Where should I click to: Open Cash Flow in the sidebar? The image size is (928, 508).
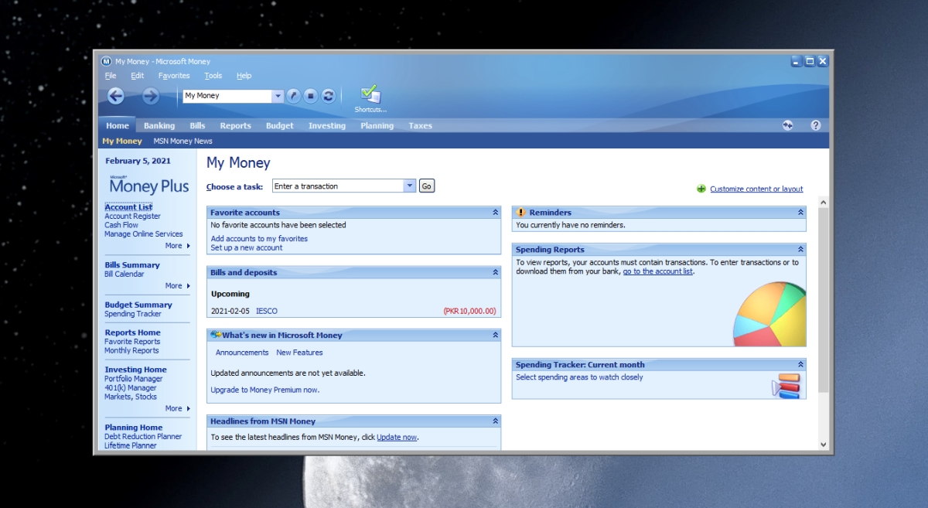pos(121,226)
